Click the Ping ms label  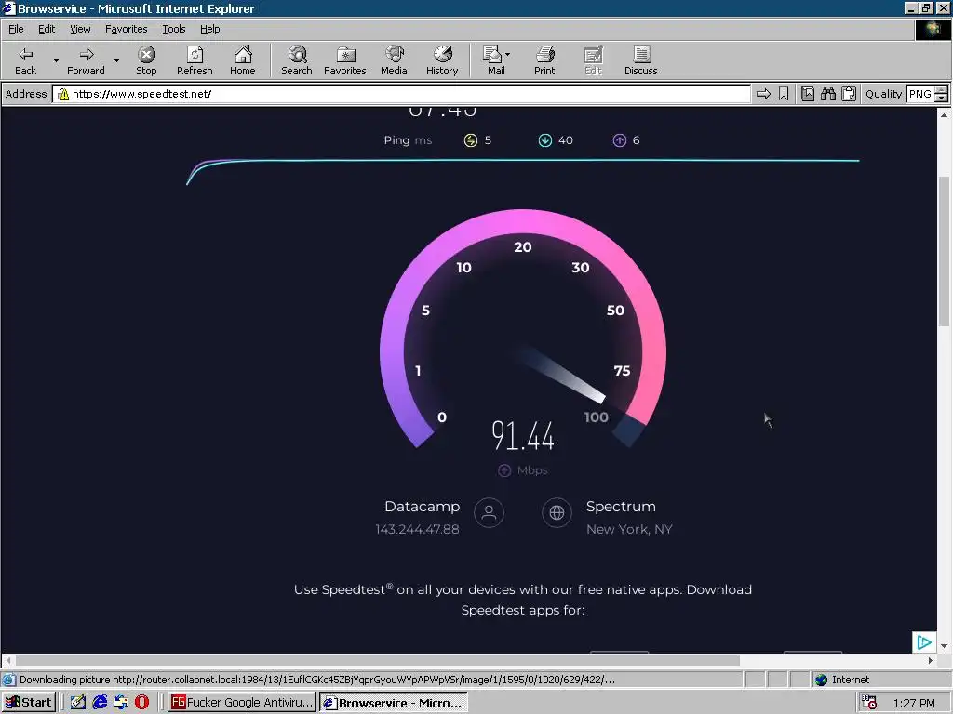(x=408, y=140)
